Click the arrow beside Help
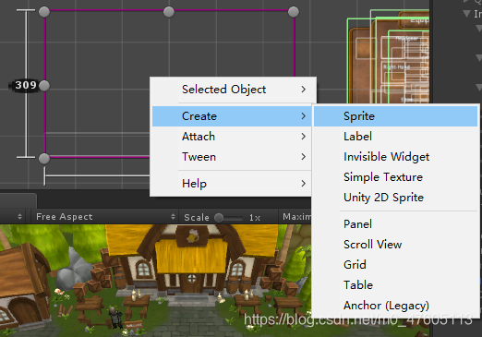 (304, 184)
